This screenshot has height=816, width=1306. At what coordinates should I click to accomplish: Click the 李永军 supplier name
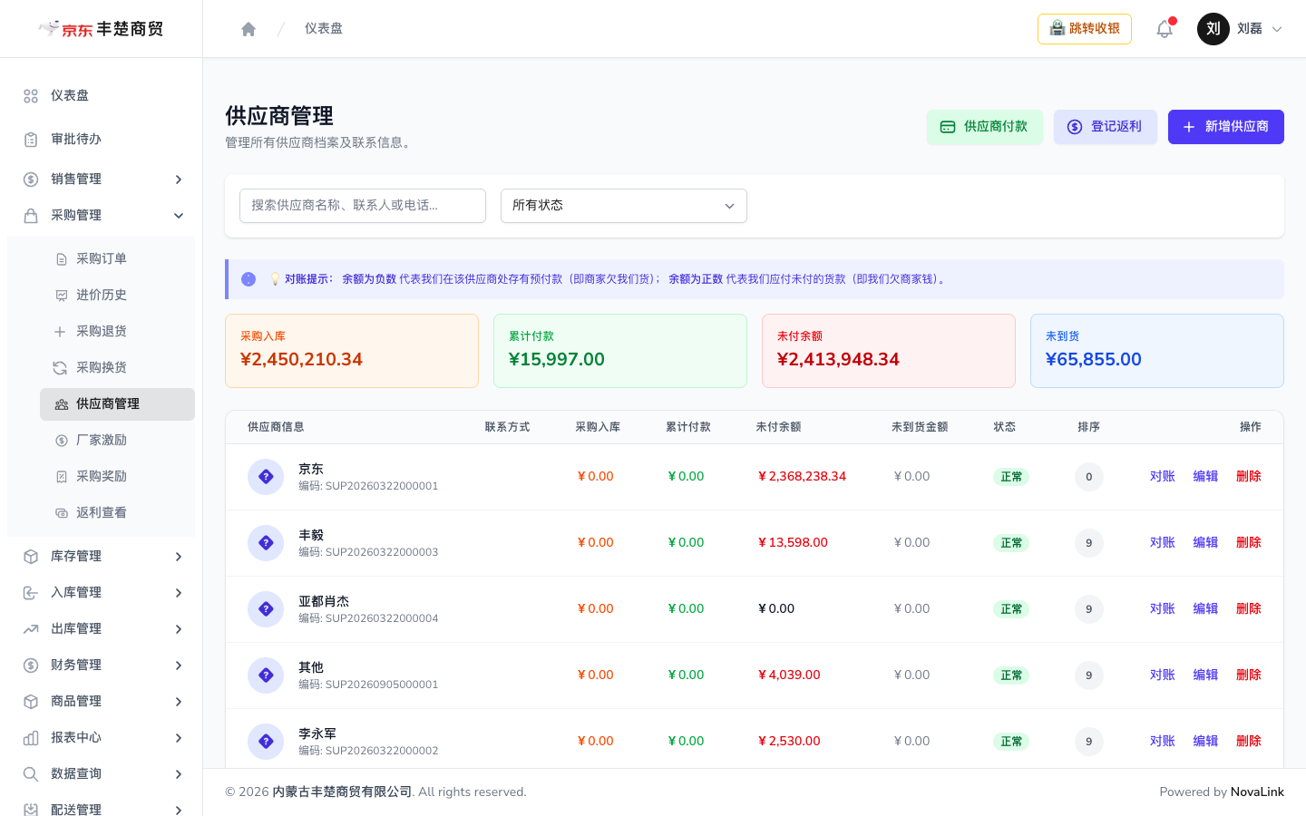click(x=317, y=733)
